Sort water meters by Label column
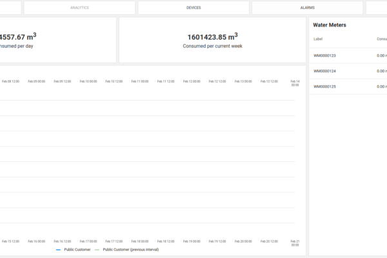Screen dimensions: 387x258 click(317, 39)
